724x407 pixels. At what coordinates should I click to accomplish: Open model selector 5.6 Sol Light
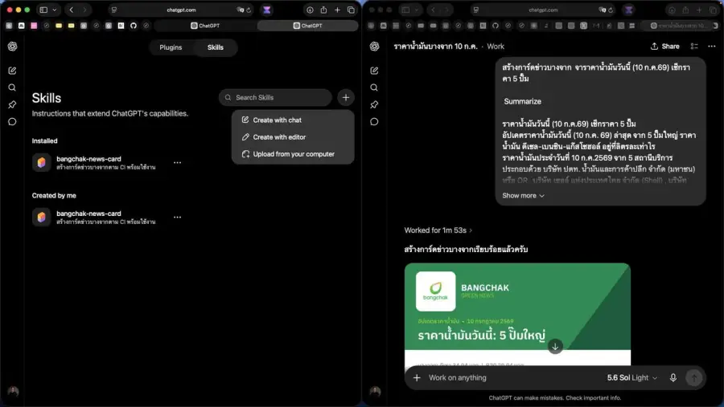point(632,377)
